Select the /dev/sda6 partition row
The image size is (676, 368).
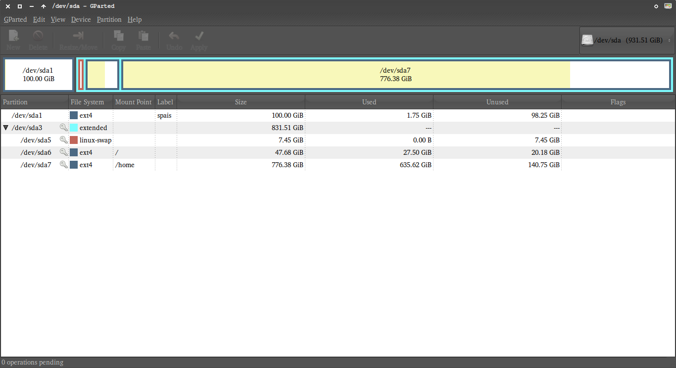point(338,152)
